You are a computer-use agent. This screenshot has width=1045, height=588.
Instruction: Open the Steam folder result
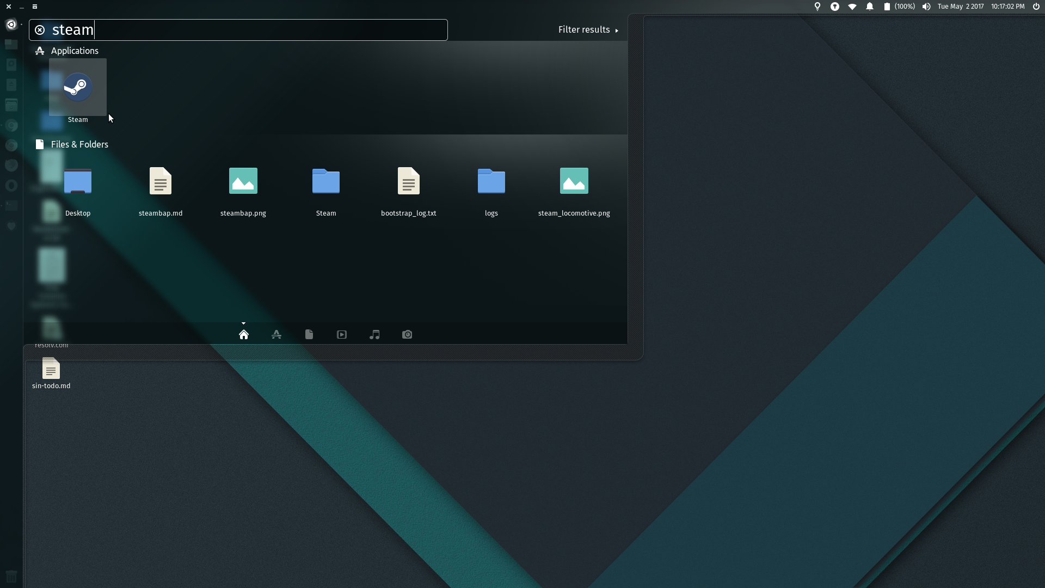tap(326, 182)
